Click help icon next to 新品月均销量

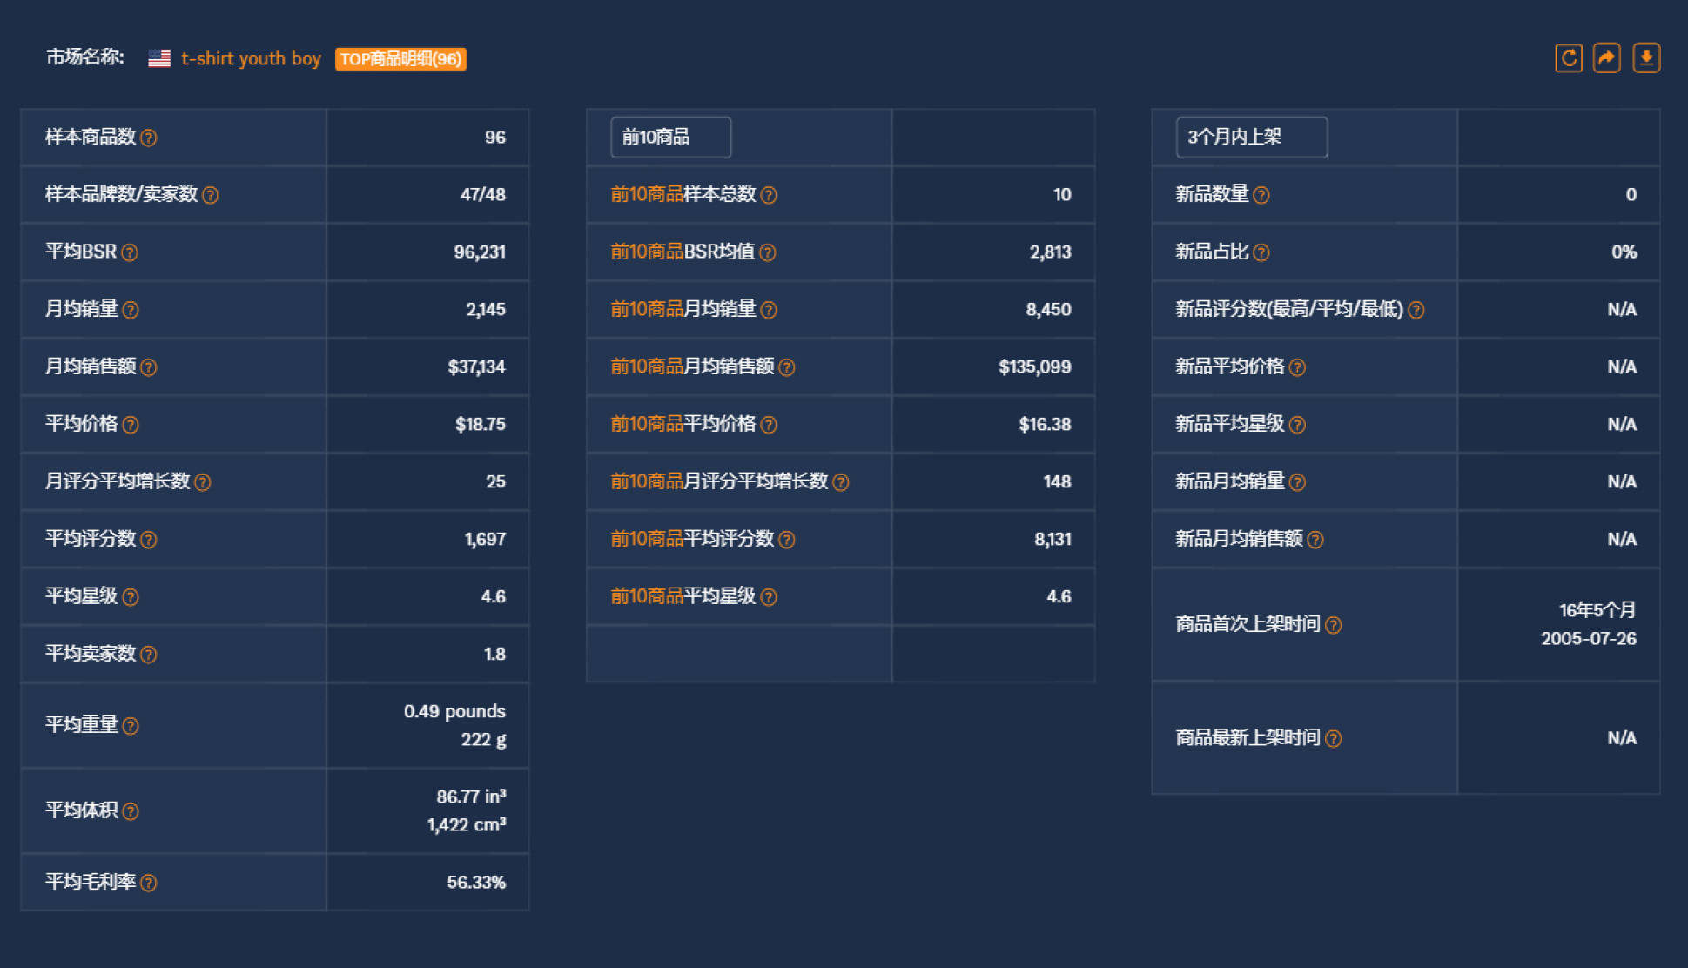1297,482
